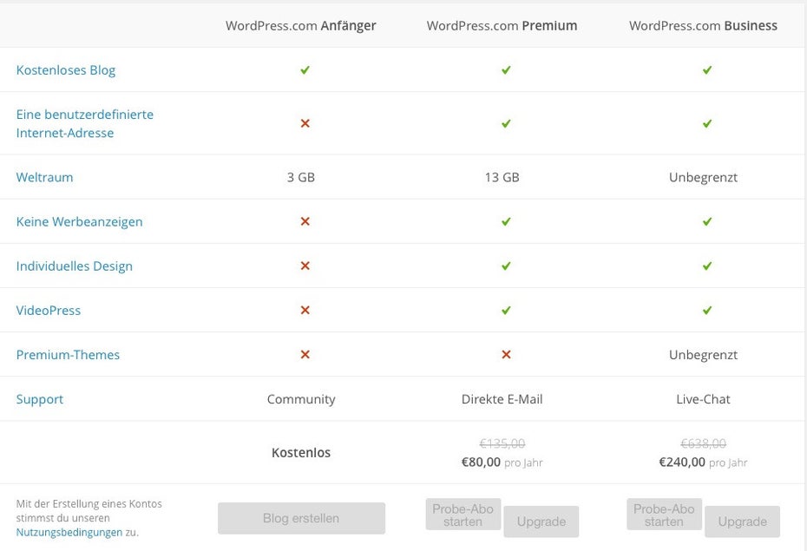
Task: Open the Support feature link
Action: 40,399
